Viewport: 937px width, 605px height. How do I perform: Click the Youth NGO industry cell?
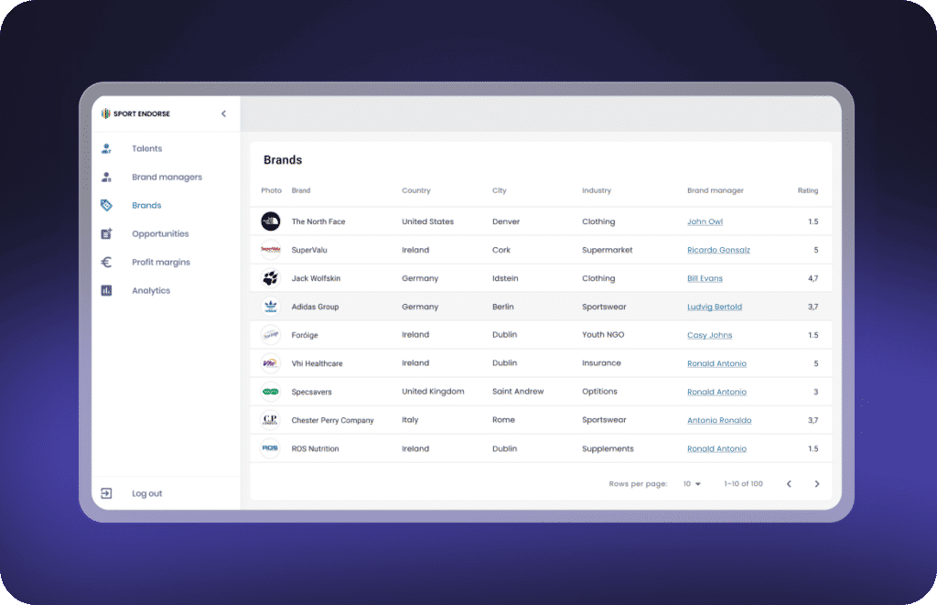(603, 334)
